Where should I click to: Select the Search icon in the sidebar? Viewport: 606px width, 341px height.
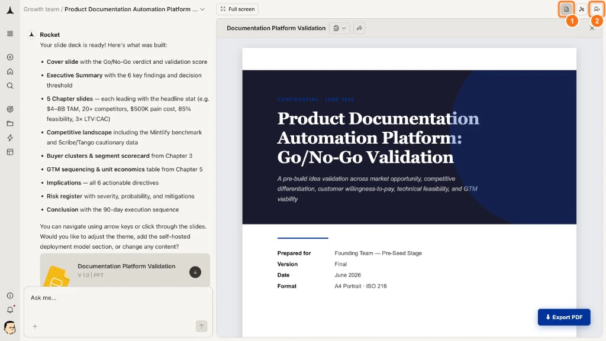coord(9,86)
